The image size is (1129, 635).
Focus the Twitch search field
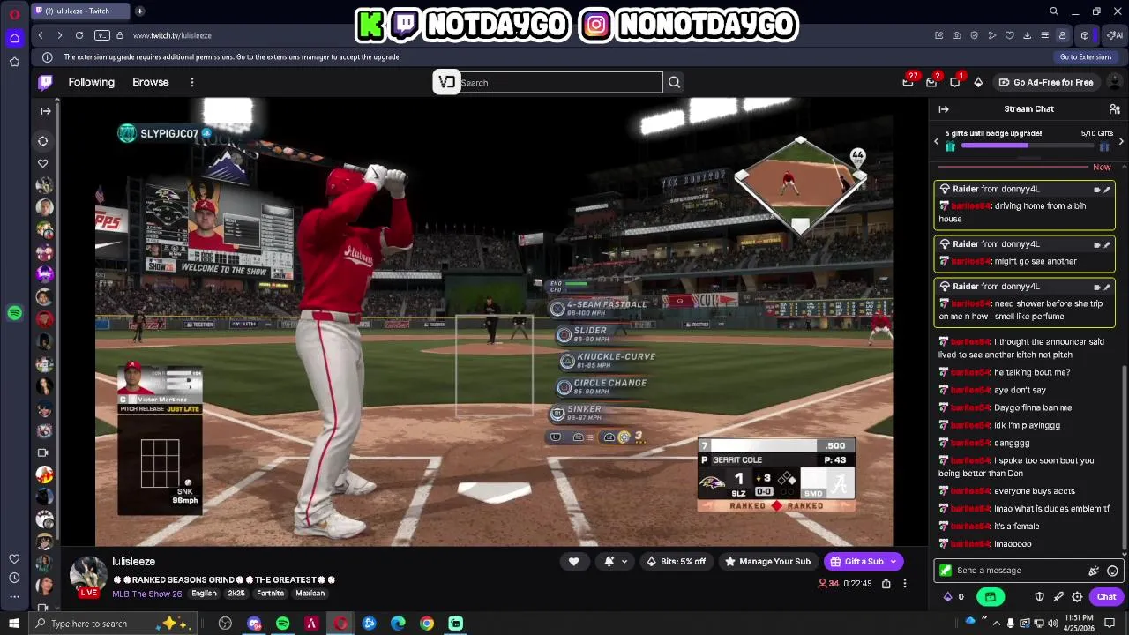(x=560, y=83)
